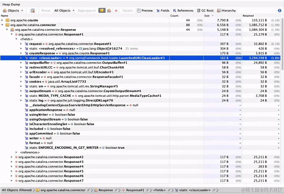Click the usingWriter field icon
This screenshot has width=284, height=194.
[x=26, y=115]
